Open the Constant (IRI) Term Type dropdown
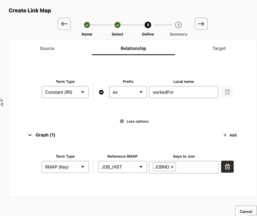This screenshot has width=257, height=216. tap(65, 92)
